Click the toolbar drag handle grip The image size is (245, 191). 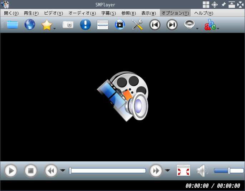[3, 25]
